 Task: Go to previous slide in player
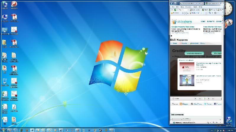(x=200, y=98)
